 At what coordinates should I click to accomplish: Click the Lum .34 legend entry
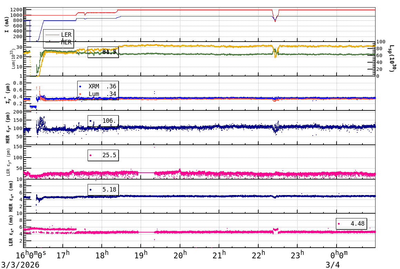pos(98,94)
